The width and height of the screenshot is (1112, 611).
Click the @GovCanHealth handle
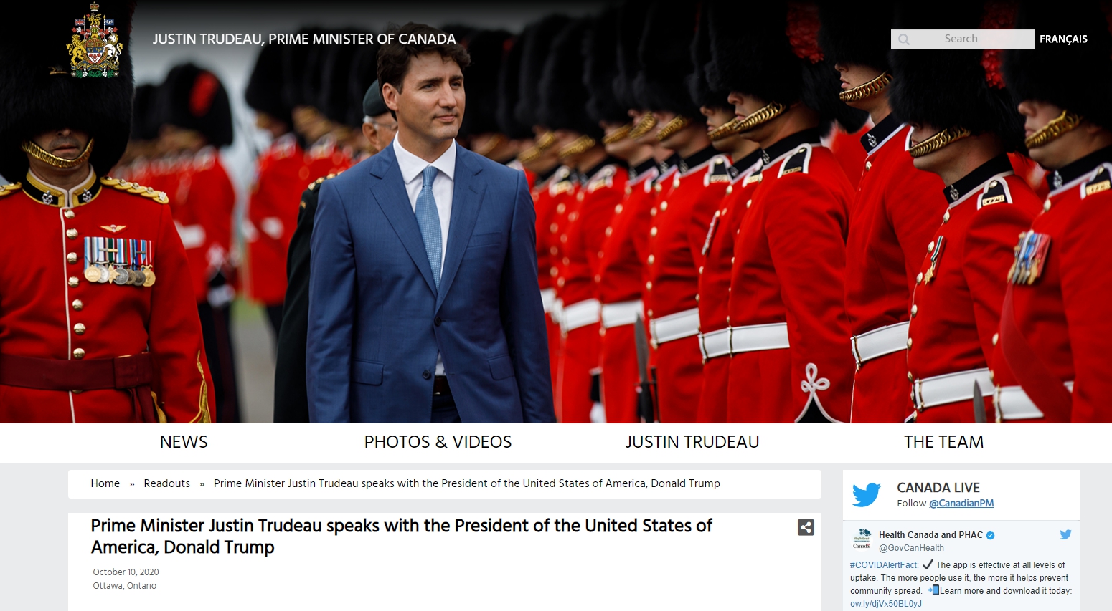(x=911, y=548)
